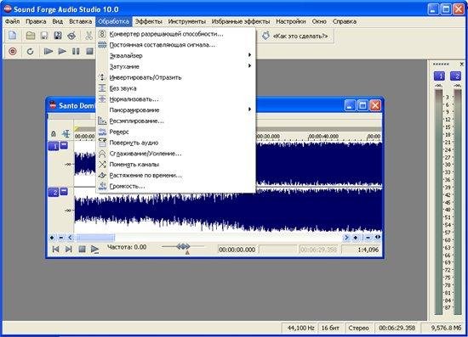Select Реверс from the menu
The width and height of the screenshot is (468, 337).
point(176,132)
